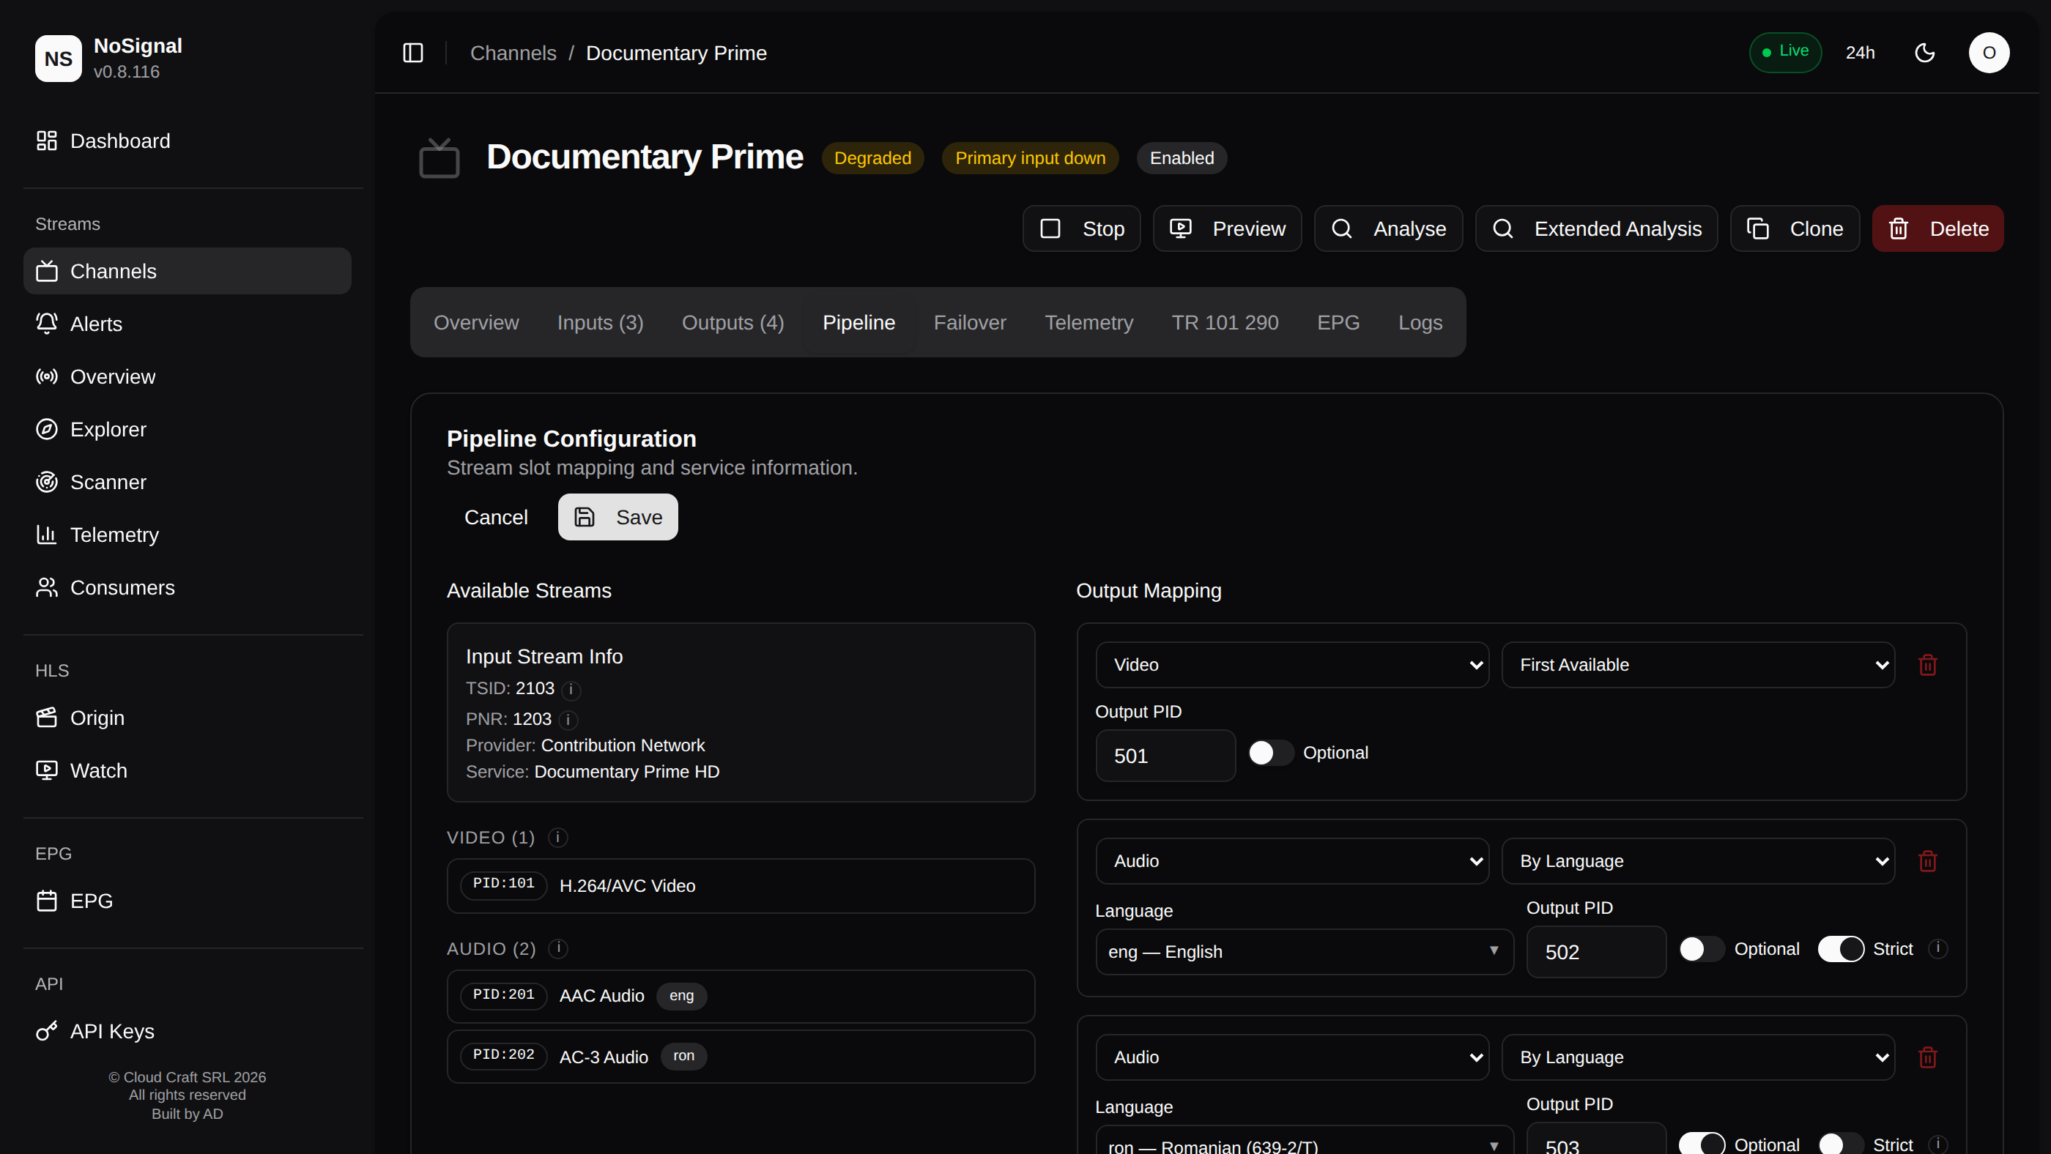Toggle the sidebar panel icon
Viewport: 2051px width, 1154px height.
(x=412, y=53)
